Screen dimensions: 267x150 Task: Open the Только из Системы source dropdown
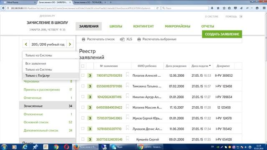50,55
